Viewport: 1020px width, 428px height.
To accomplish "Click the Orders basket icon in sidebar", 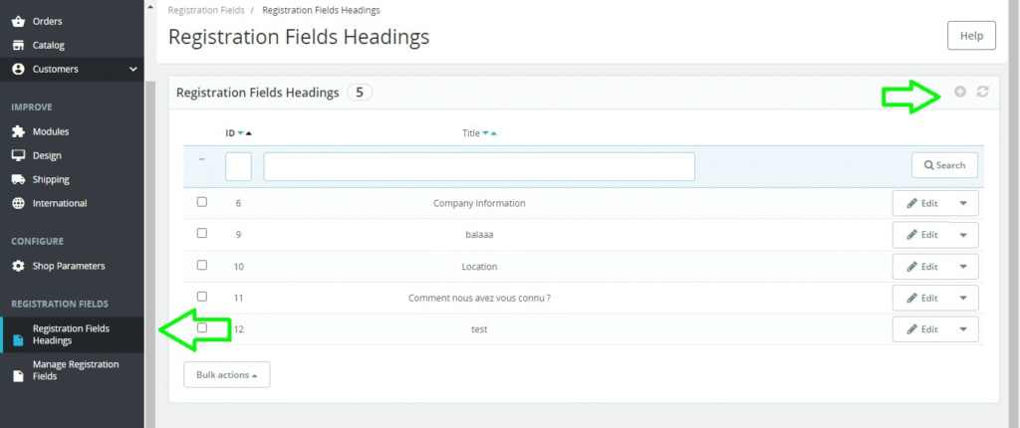I will [18, 21].
